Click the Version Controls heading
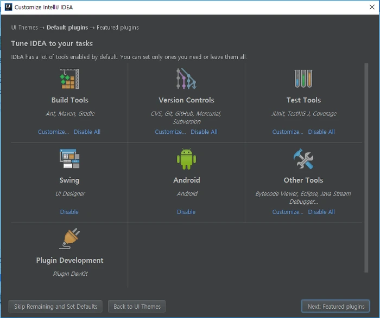The image size is (380, 318). coord(186,100)
